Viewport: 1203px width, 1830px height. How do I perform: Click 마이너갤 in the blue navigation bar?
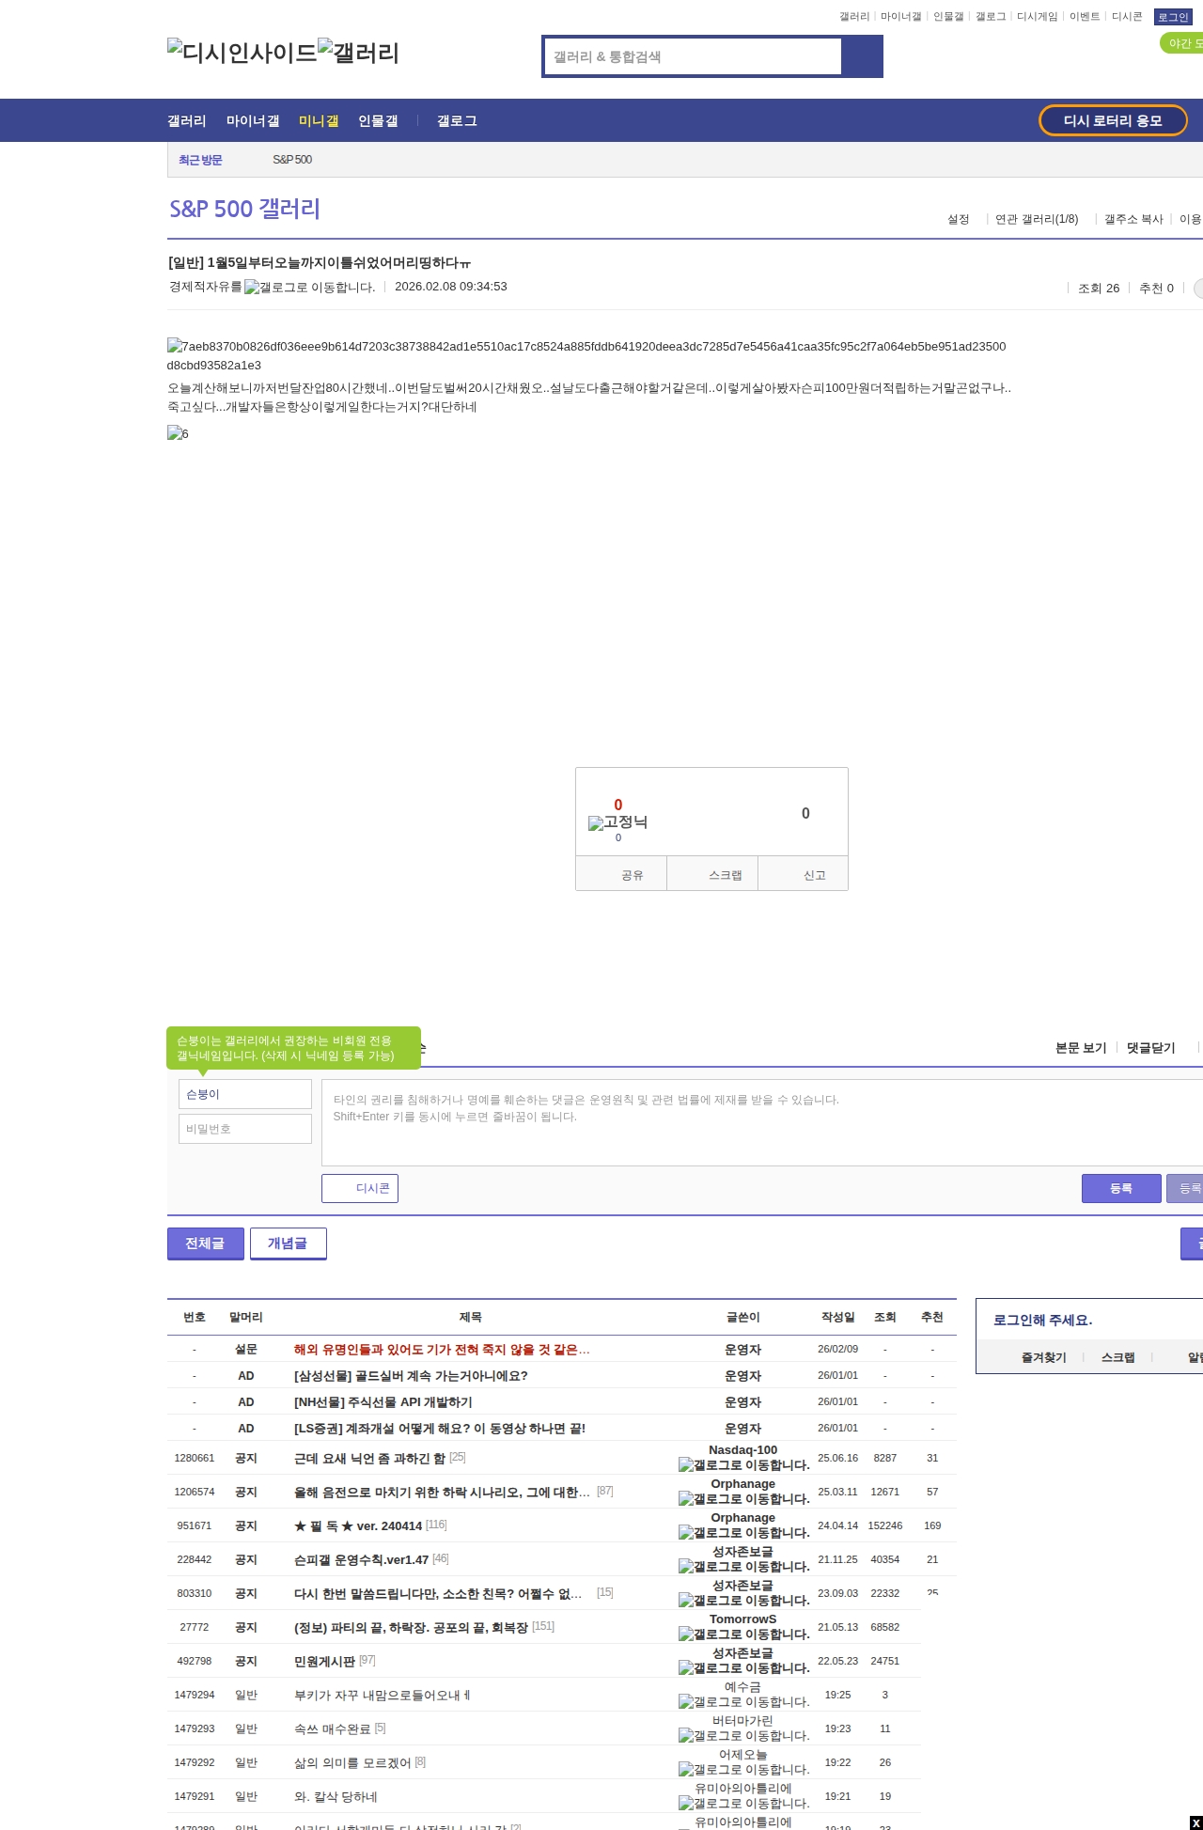click(x=253, y=121)
